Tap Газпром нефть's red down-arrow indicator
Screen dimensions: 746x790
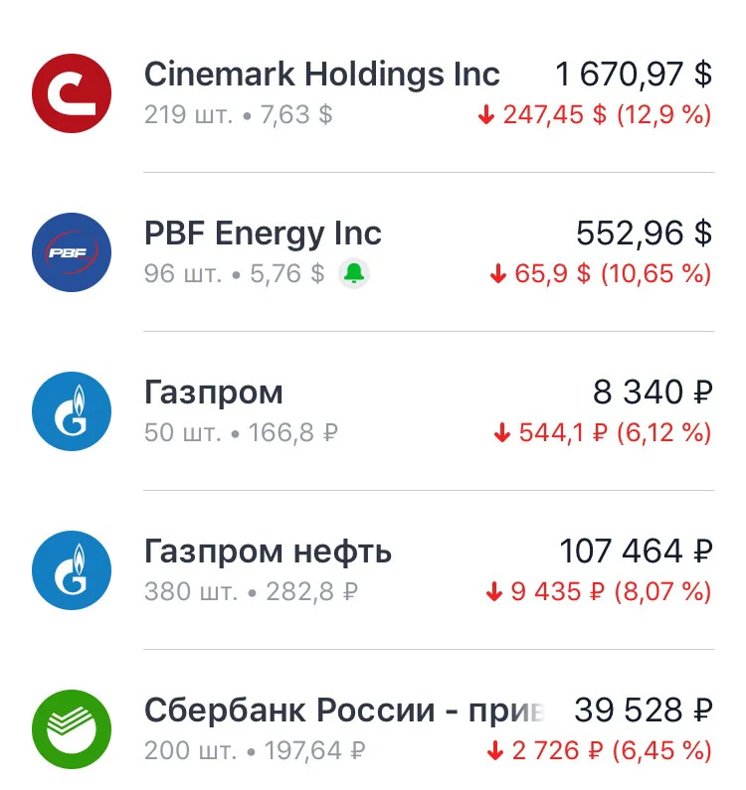[494, 592]
